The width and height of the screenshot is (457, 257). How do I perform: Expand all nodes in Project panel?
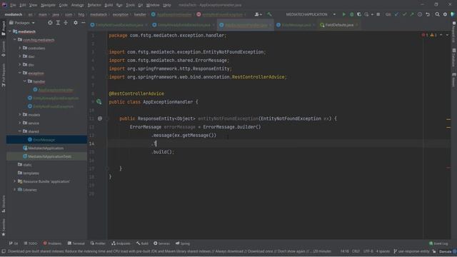click(x=58, y=22)
